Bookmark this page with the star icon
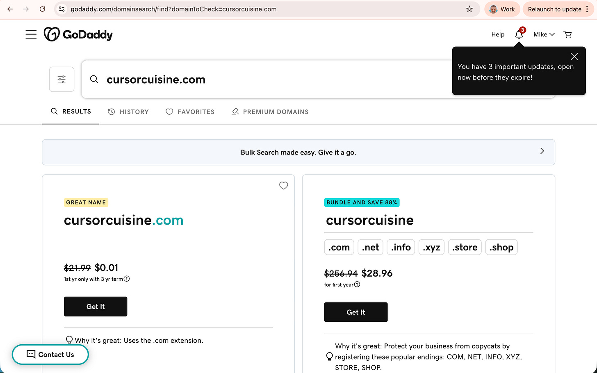 pyautogui.click(x=469, y=9)
